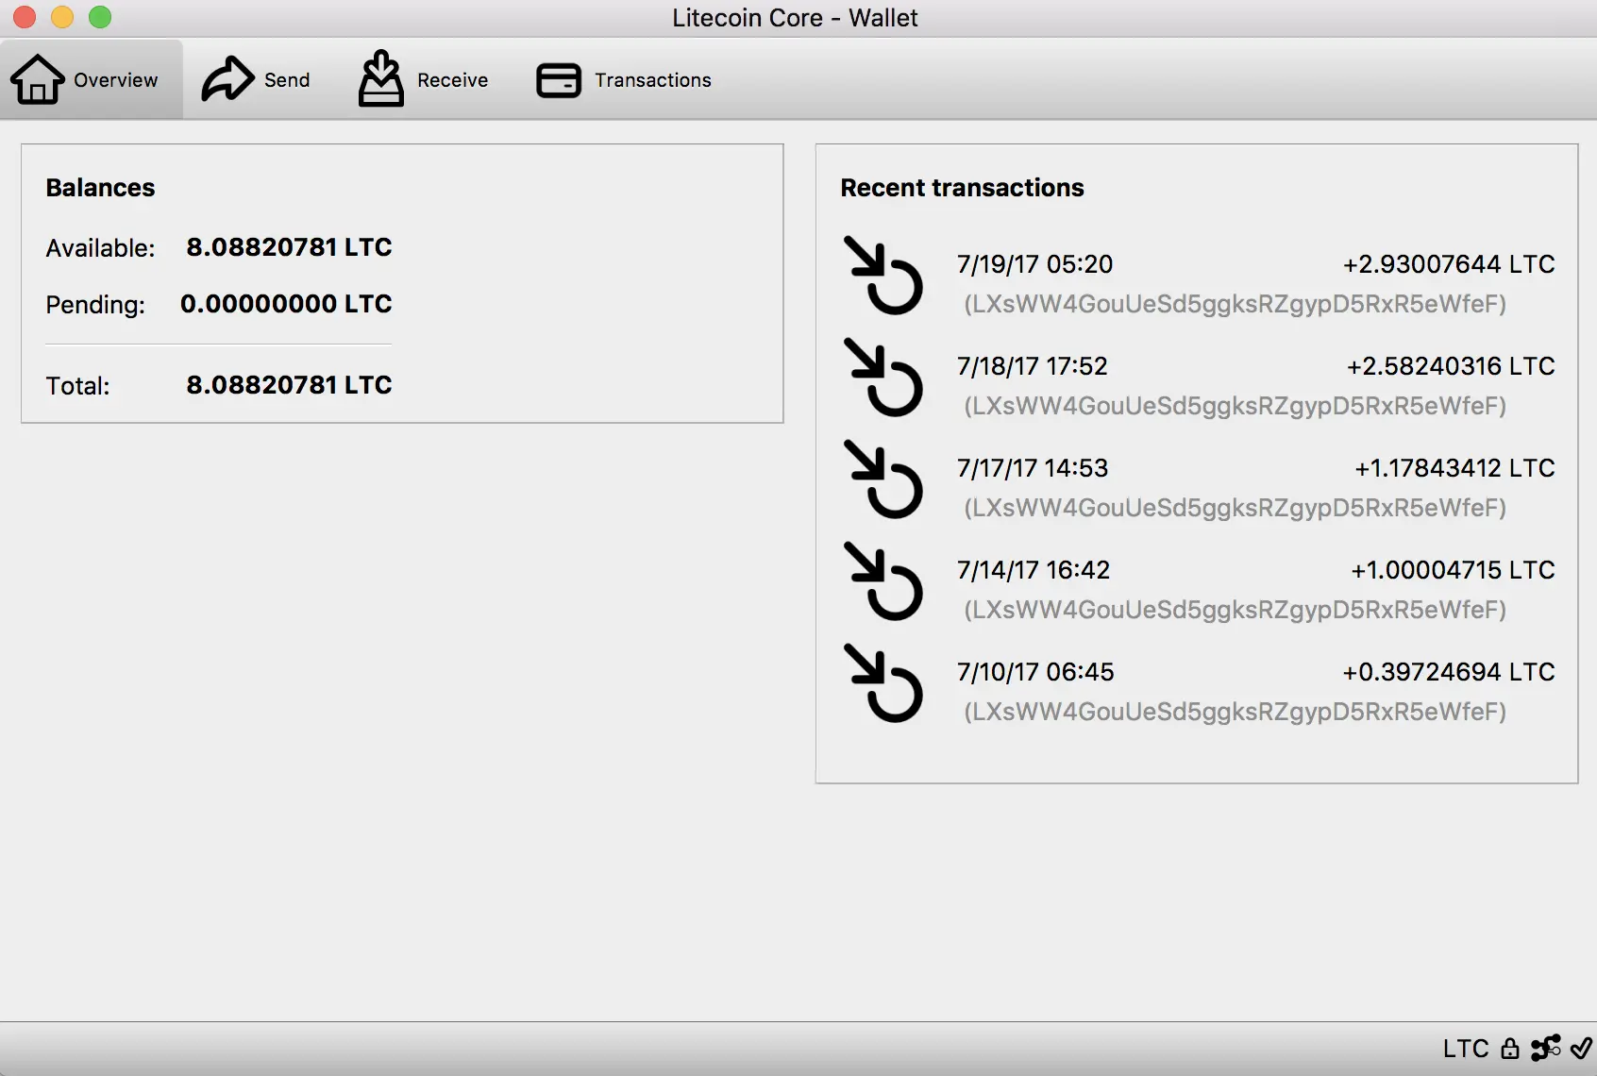Maximize the window with the green button
The width and height of the screenshot is (1597, 1076).
click(x=100, y=17)
